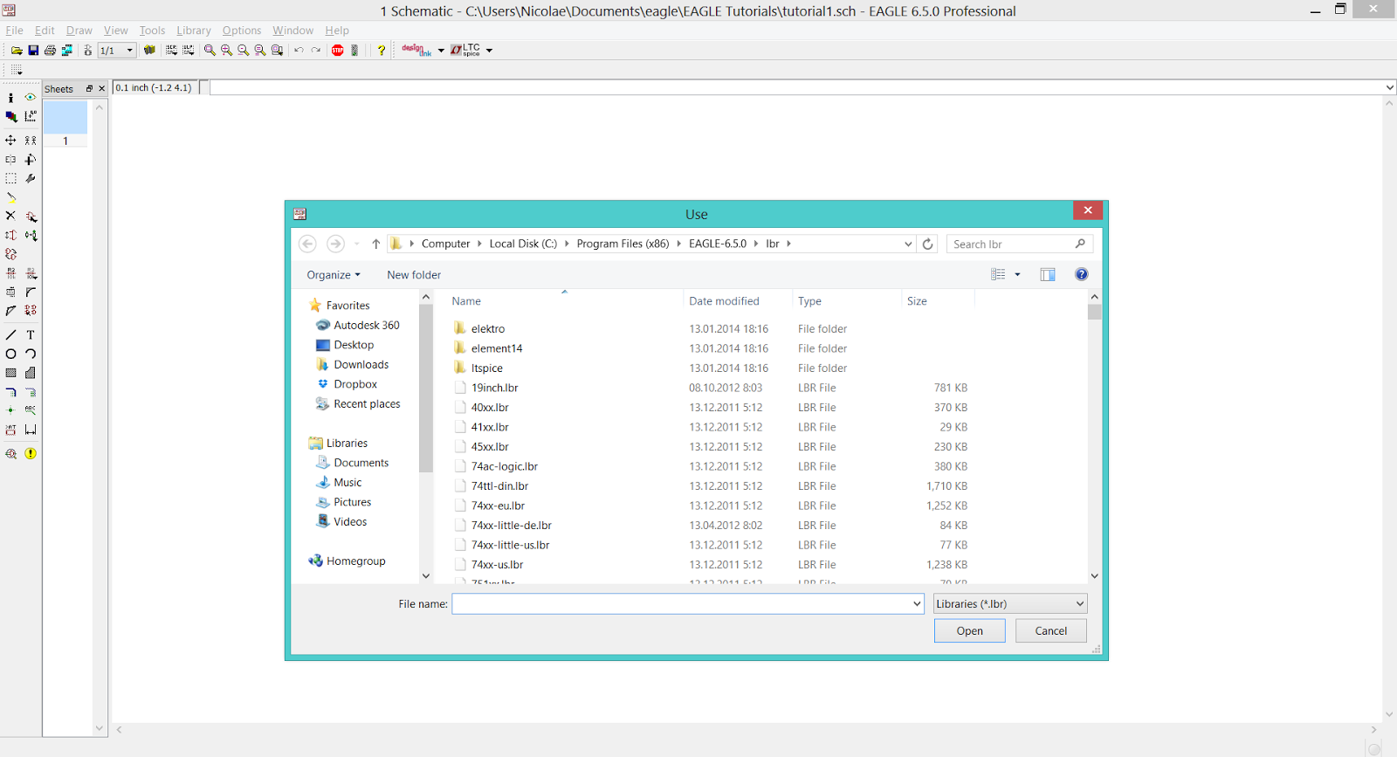
Task: Click the Up one level arrow
Action: [x=376, y=244]
